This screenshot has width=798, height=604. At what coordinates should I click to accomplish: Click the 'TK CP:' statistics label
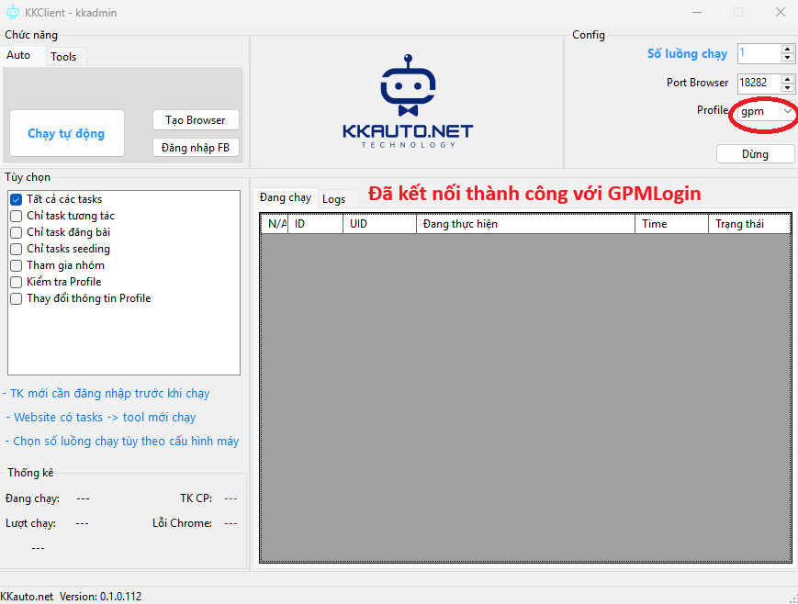[x=196, y=498]
